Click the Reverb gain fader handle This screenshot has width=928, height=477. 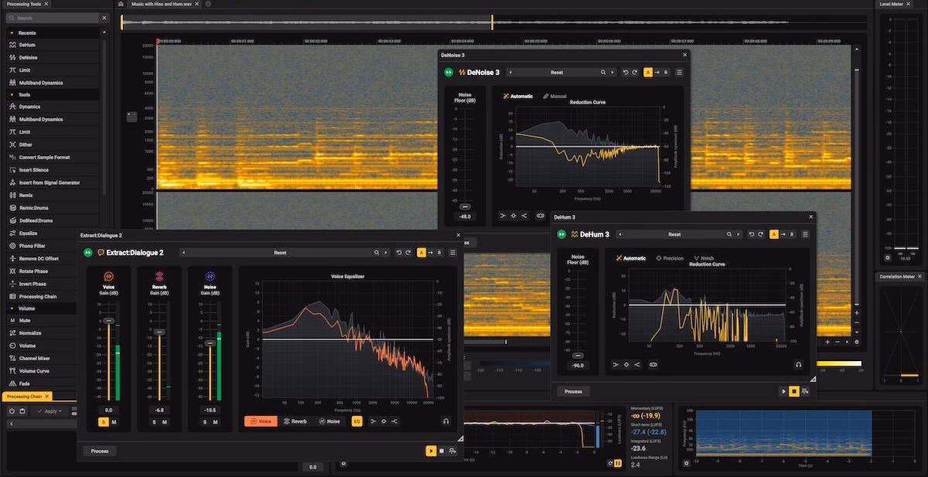click(x=159, y=332)
